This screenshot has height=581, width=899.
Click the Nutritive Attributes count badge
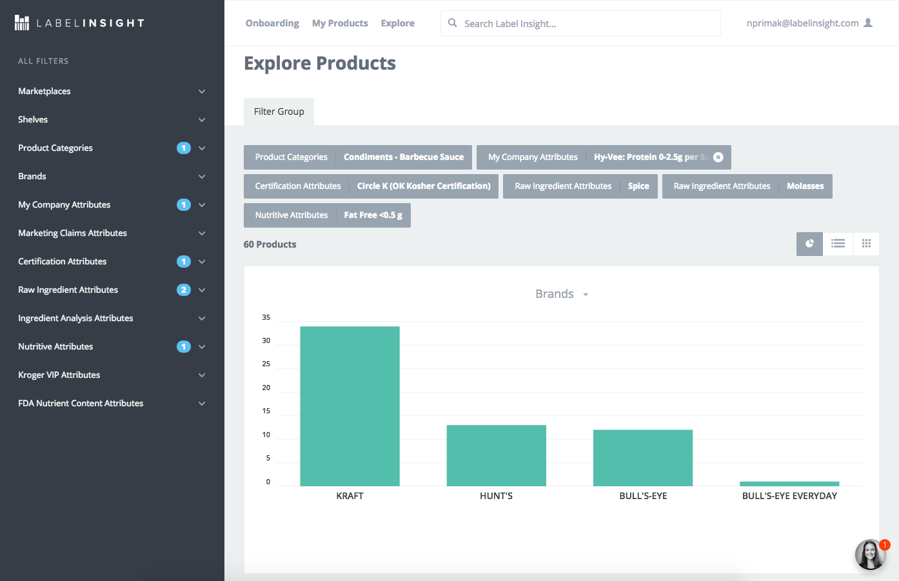click(x=184, y=346)
